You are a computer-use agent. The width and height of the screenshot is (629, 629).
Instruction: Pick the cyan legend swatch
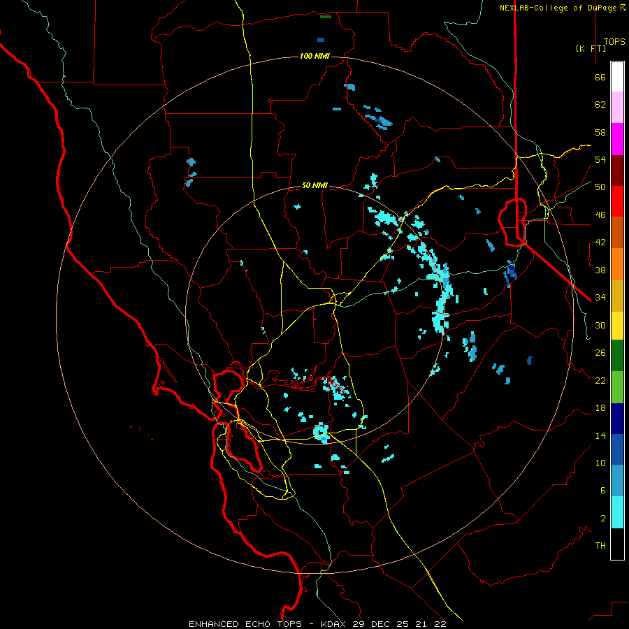tap(617, 512)
